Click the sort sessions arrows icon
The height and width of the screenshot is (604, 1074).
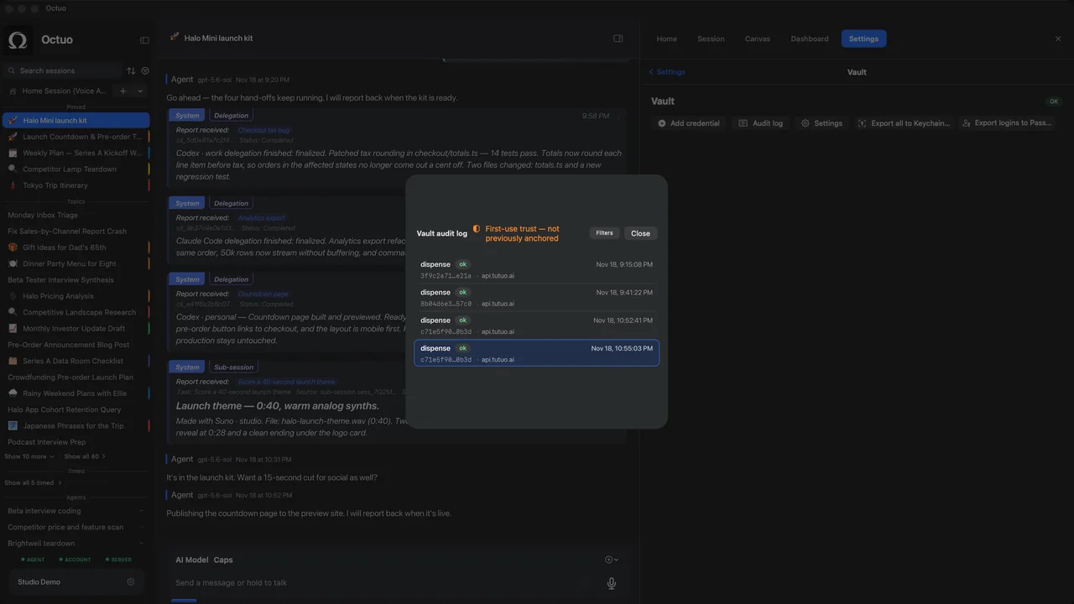[131, 71]
